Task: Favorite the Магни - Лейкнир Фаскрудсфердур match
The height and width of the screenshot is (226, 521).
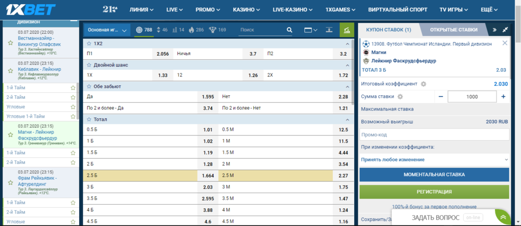Action: point(10,135)
